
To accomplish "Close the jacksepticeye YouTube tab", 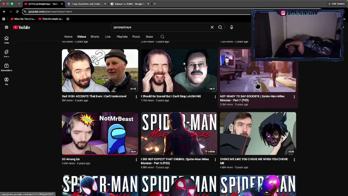I will coord(62,4).
